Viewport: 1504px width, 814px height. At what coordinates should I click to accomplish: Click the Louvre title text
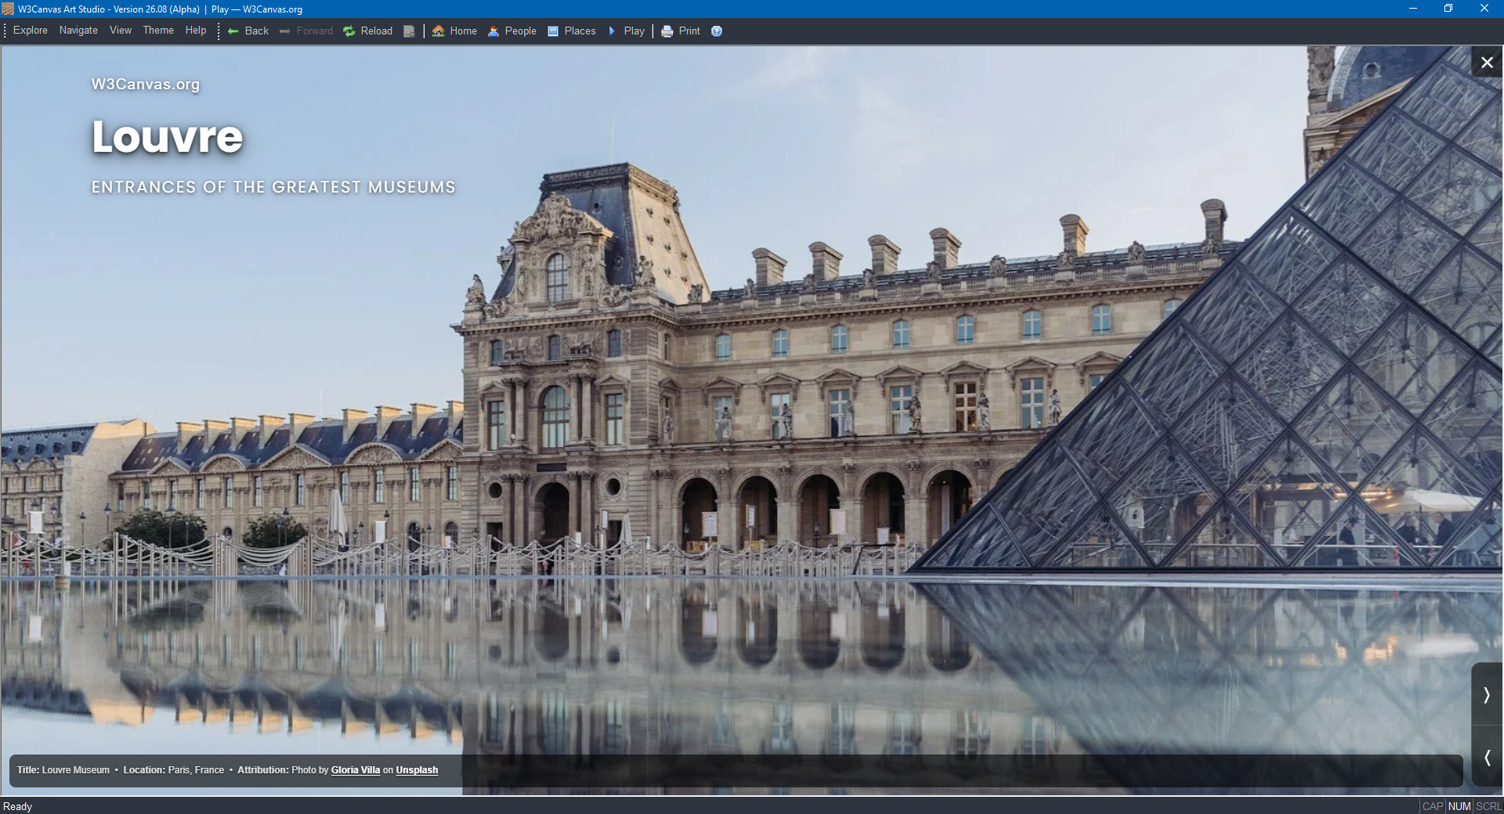pyautogui.click(x=168, y=137)
